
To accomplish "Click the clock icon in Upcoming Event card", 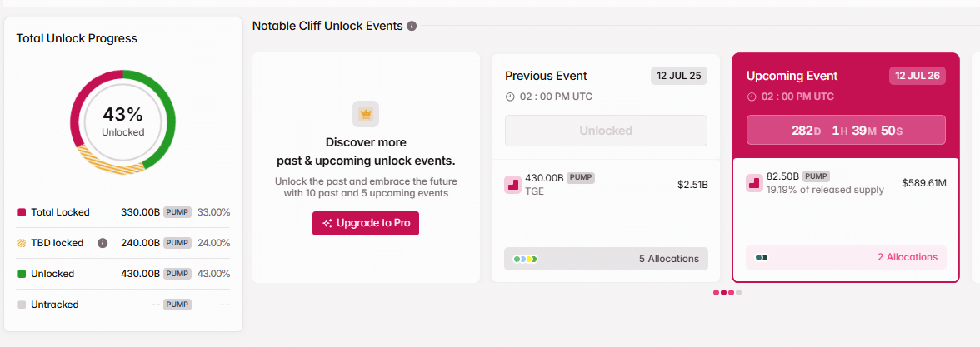I will [x=752, y=97].
